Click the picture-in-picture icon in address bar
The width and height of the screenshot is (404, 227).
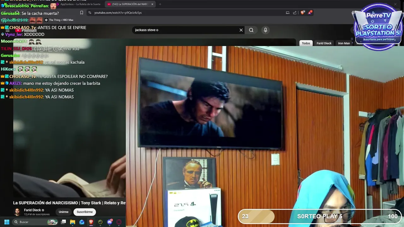tap(288, 13)
